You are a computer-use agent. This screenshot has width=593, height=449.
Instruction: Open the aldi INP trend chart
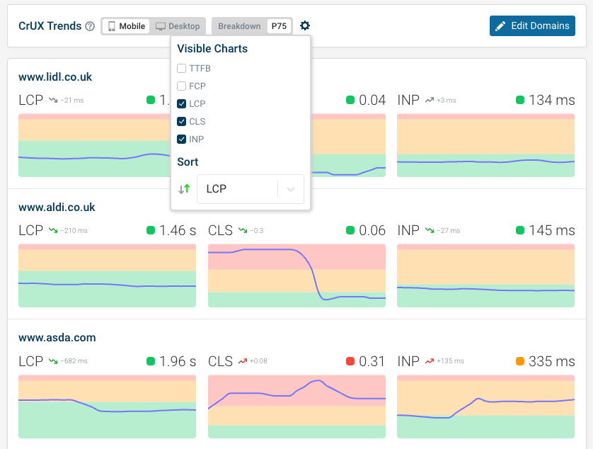pos(485,275)
